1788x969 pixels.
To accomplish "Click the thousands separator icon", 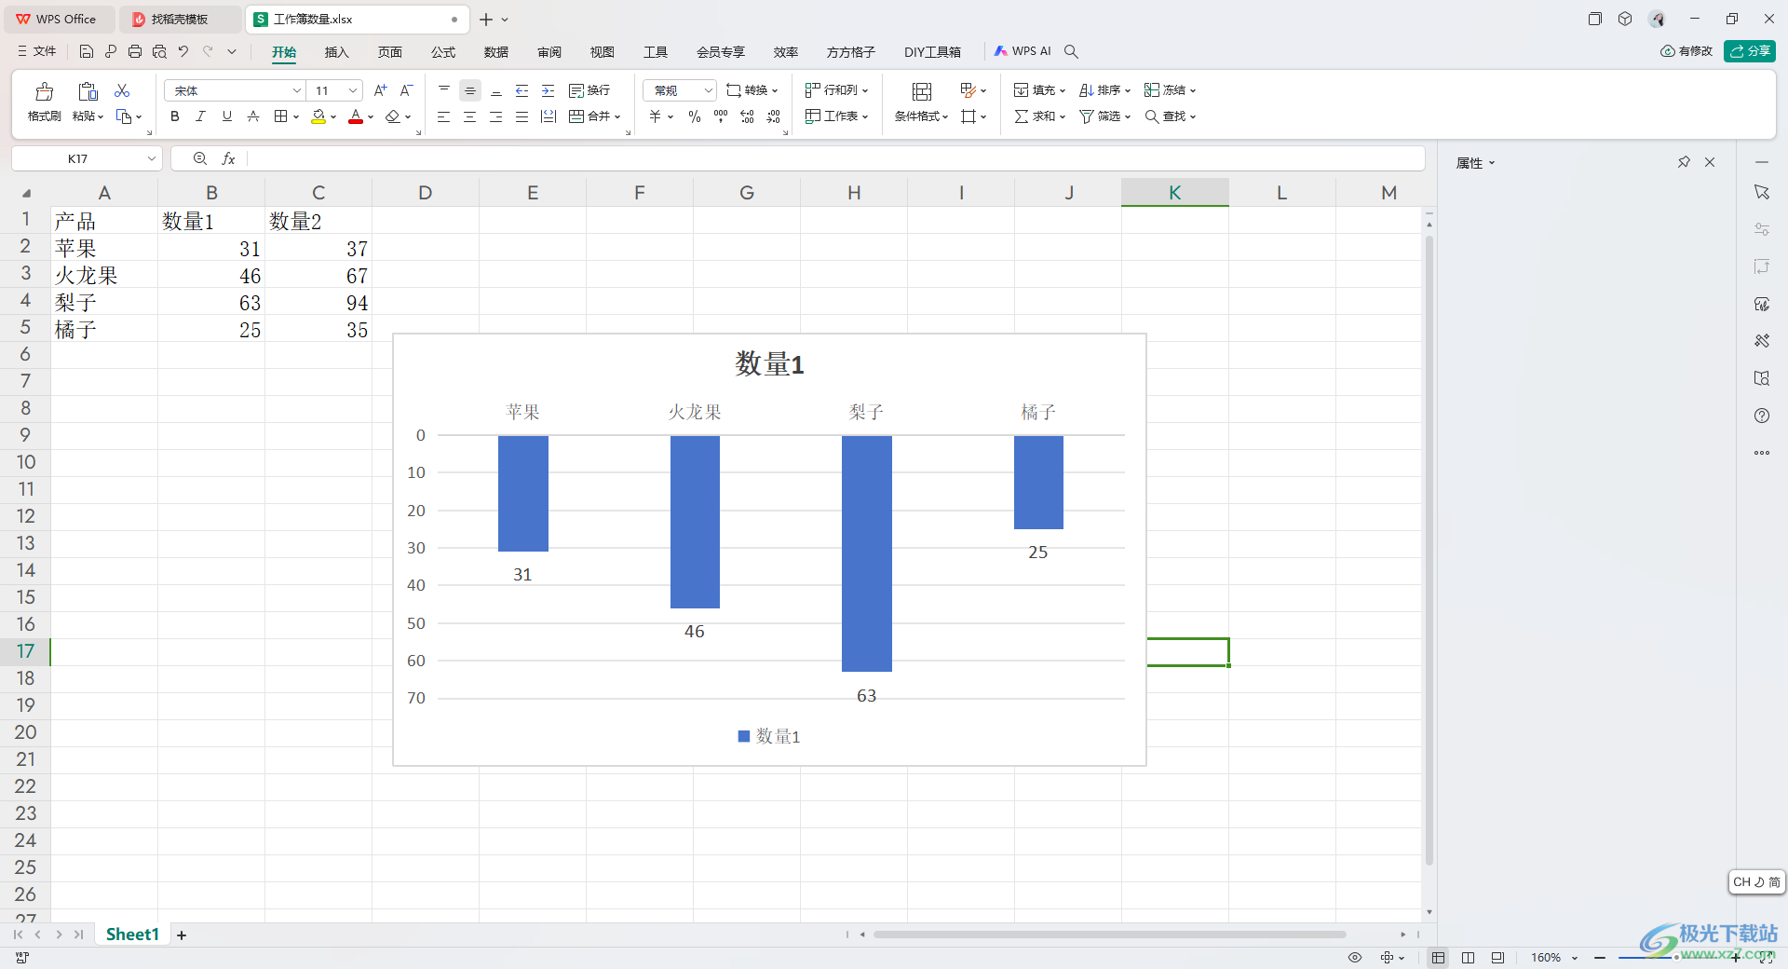I will coord(721,116).
